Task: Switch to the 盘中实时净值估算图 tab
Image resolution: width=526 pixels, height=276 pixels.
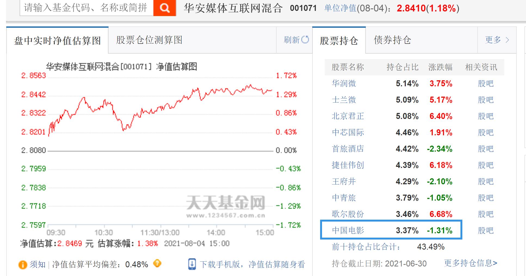Action: 57,40
